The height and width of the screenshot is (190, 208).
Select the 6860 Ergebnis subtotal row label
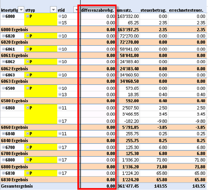[x=15, y=127]
